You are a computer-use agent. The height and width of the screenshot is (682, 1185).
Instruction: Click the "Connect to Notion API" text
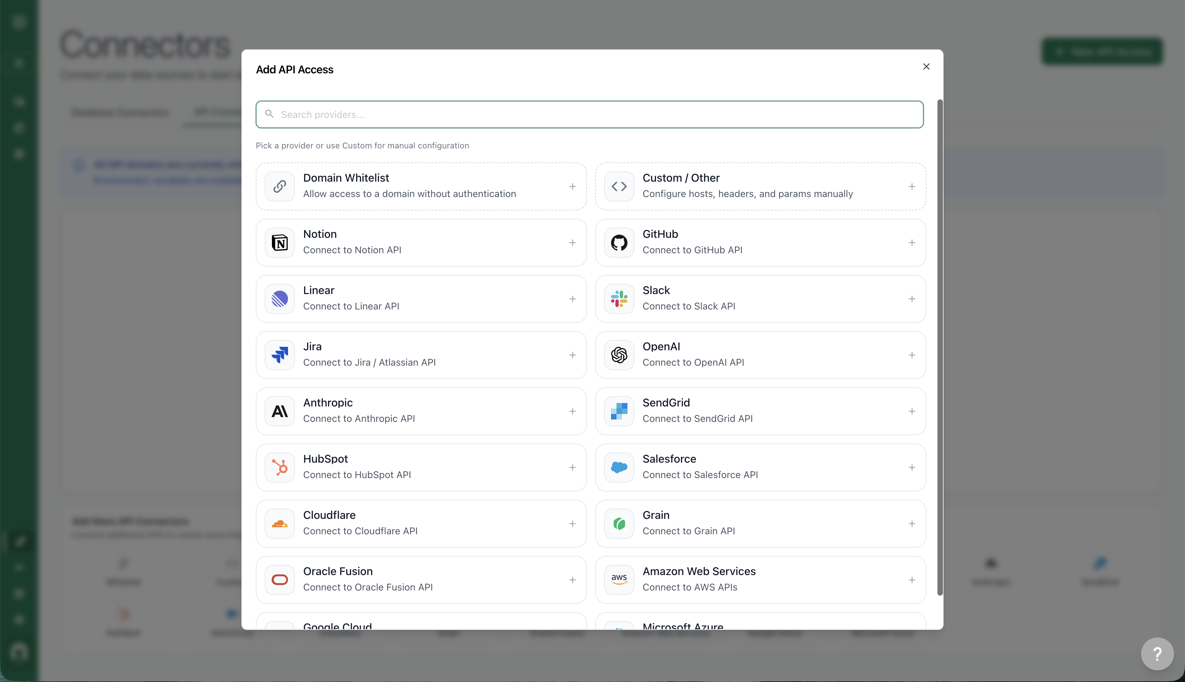[x=352, y=250]
